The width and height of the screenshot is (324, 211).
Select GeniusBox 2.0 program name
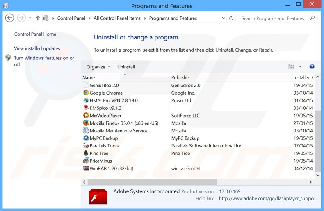coord(104,85)
